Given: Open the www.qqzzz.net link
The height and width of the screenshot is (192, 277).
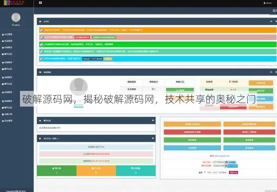Looking at the screenshot, I should coord(222,156).
